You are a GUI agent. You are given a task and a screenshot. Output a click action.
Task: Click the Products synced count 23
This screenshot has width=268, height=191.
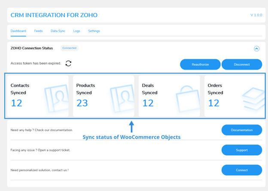tap(82, 103)
